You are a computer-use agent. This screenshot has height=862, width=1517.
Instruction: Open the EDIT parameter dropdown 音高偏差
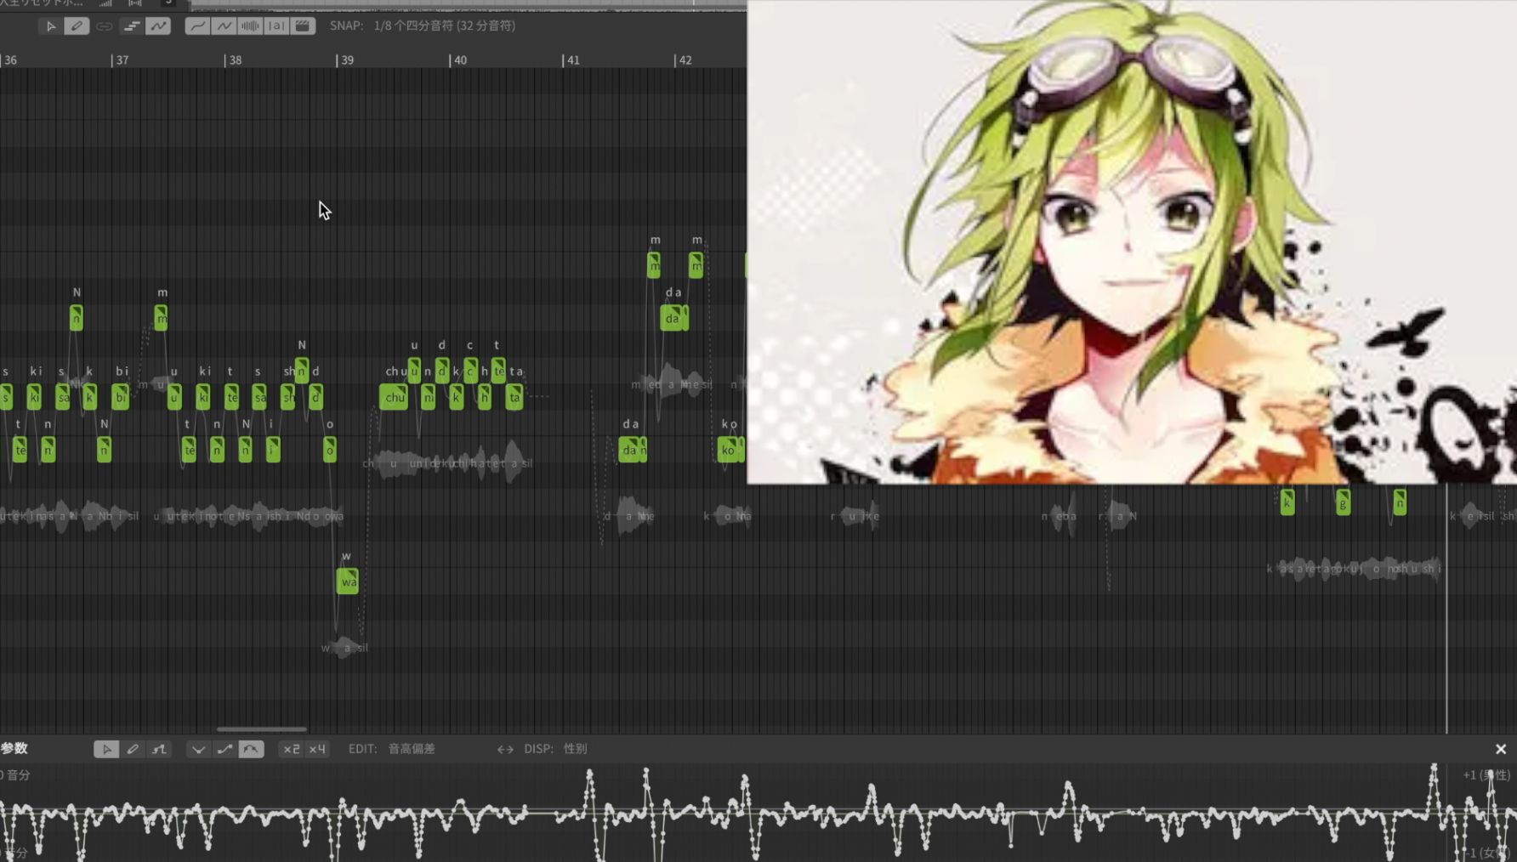(x=412, y=749)
